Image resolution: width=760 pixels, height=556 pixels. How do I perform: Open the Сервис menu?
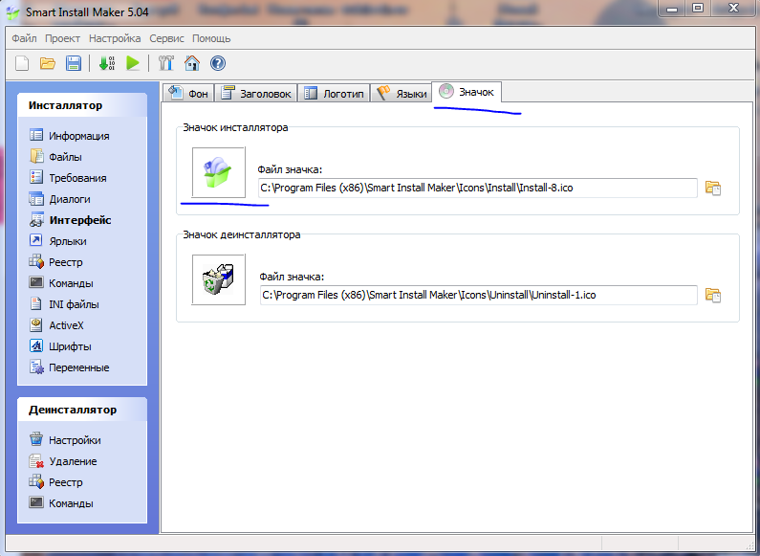click(x=166, y=38)
